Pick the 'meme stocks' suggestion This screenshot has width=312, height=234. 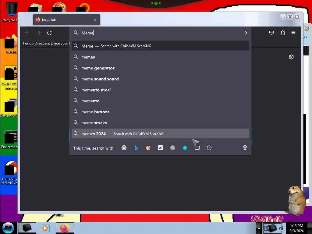160,123
